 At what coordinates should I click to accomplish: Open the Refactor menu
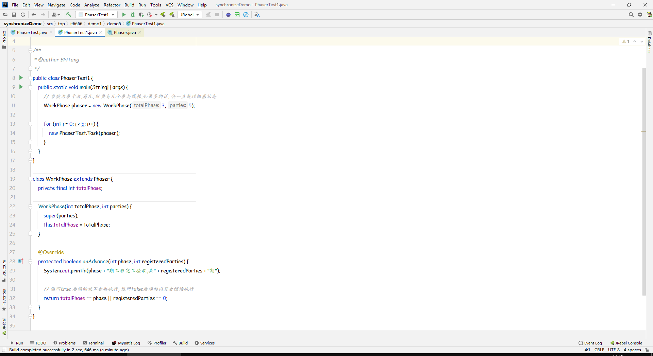(112, 5)
